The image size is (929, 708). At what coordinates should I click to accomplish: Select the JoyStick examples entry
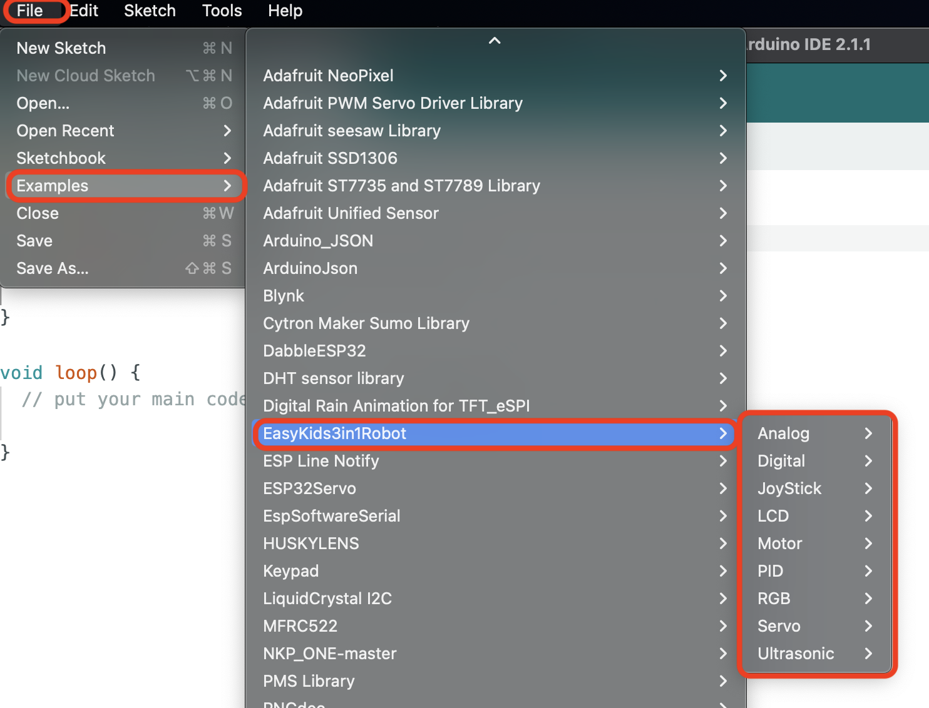coord(789,488)
